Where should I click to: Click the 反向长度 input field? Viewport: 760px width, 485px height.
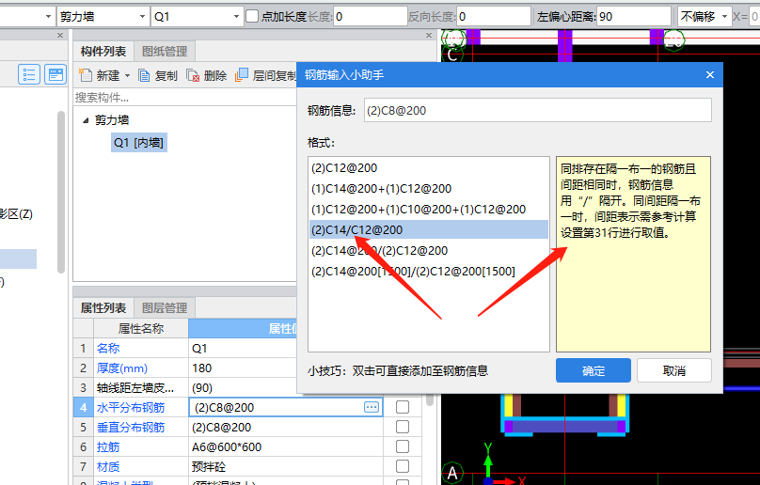pyautogui.click(x=494, y=17)
